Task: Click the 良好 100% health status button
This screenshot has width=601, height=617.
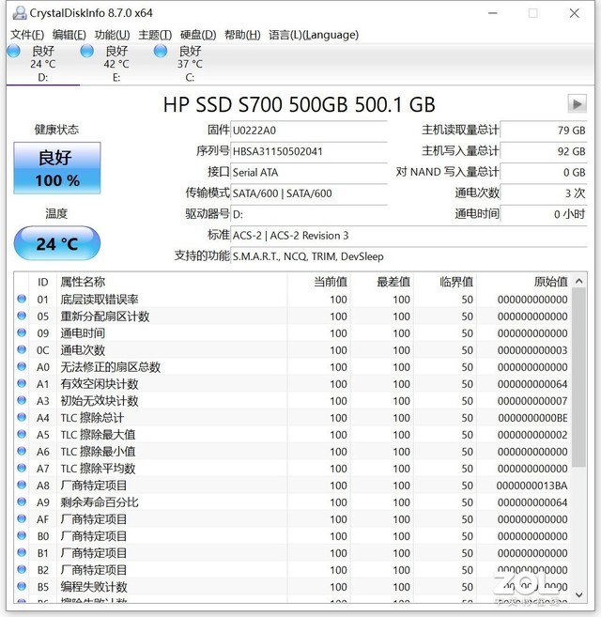Action: tap(57, 168)
